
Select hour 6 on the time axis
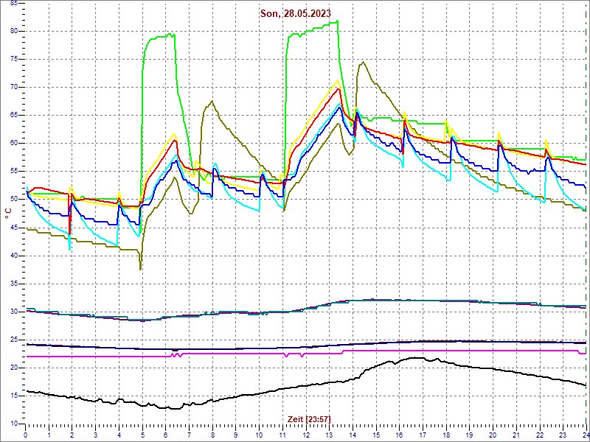point(166,434)
